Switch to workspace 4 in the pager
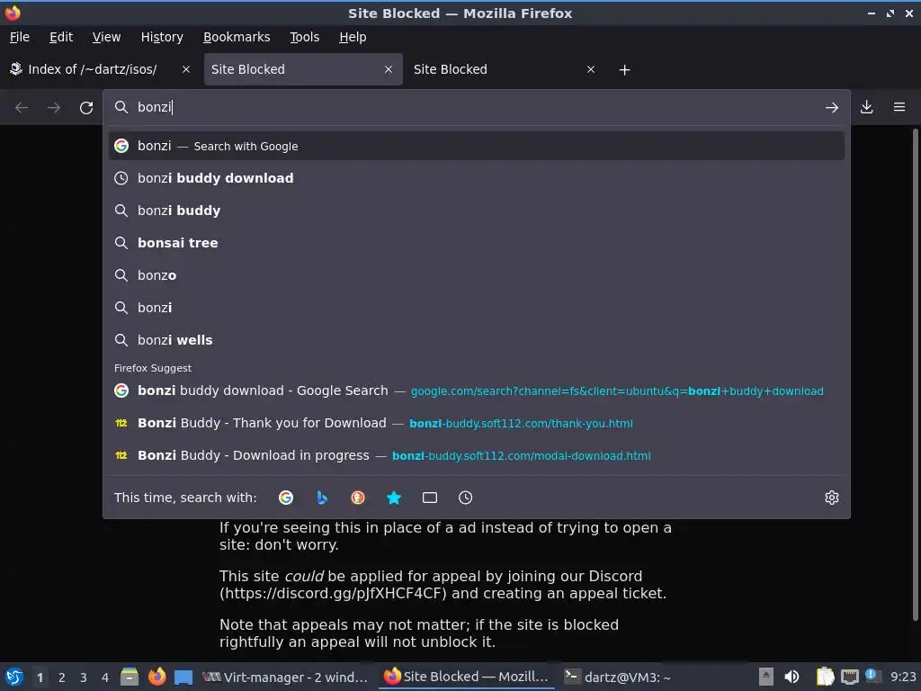Screen dimensions: 921x691 tap(105, 677)
